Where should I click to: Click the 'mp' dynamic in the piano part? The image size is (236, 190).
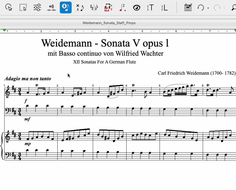[28, 144]
